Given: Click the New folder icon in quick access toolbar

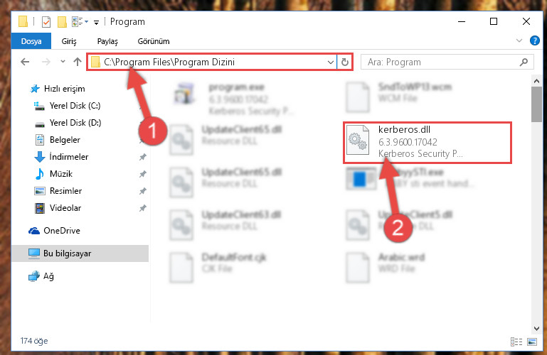Looking at the screenshot, I should [62, 22].
